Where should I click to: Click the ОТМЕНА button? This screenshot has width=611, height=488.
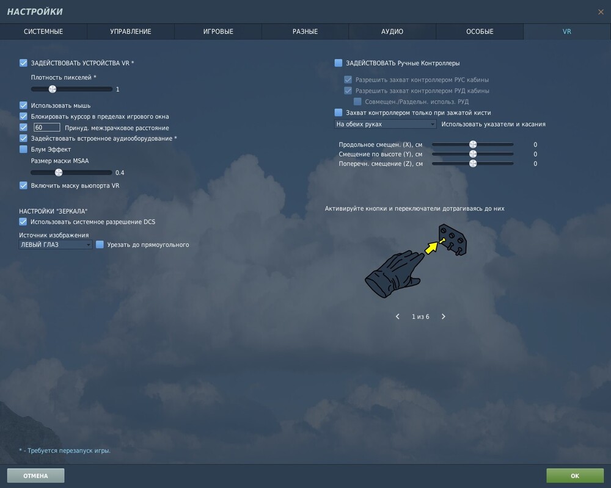point(35,476)
